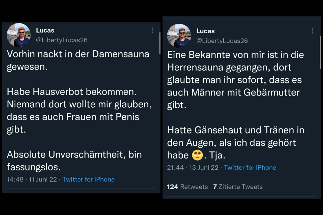
Task: Open the display name Lucas on the Herrensauna tweet
Action: (x=205, y=31)
